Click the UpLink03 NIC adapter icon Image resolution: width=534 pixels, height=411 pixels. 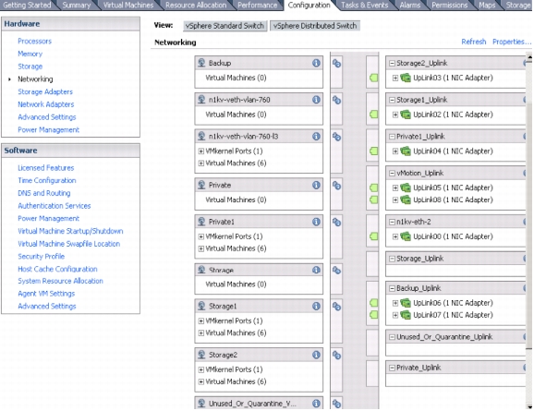tap(406, 78)
